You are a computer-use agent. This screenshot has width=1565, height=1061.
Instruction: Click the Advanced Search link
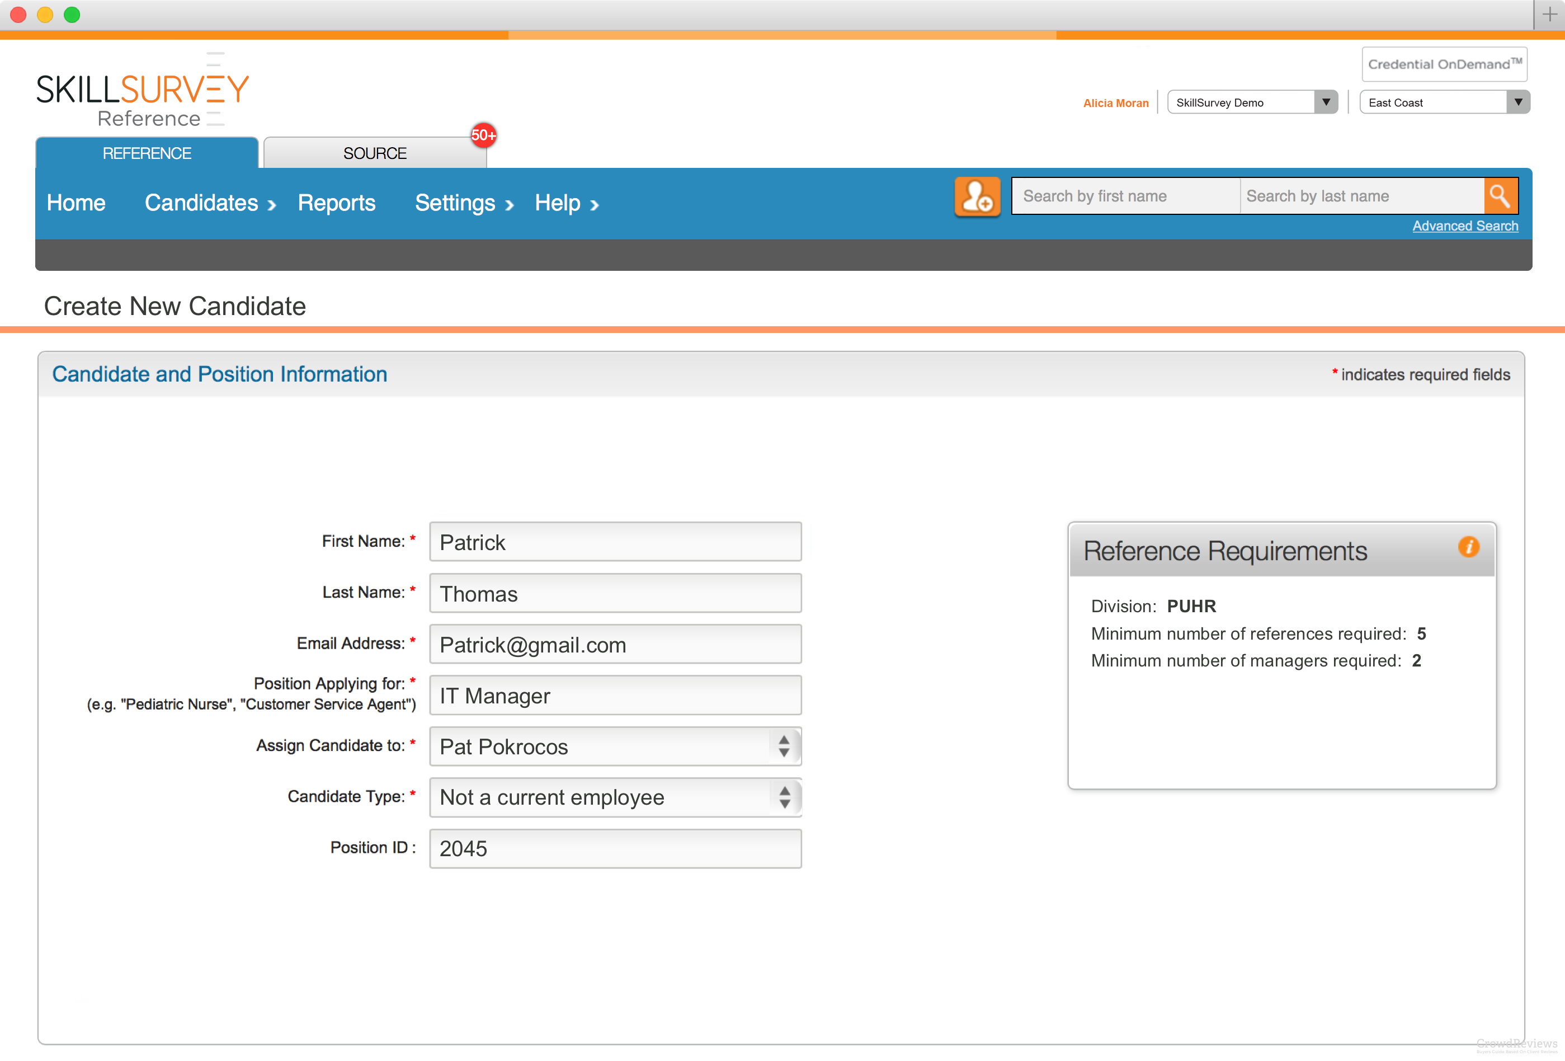click(x=1465, y=226)
